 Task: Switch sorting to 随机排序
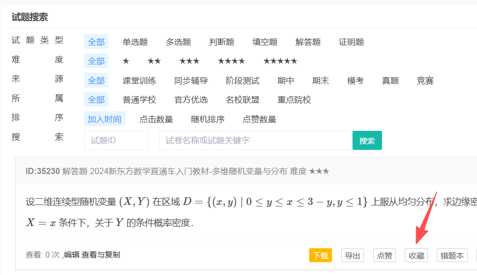pyautogui.click(x=208, y=119)
